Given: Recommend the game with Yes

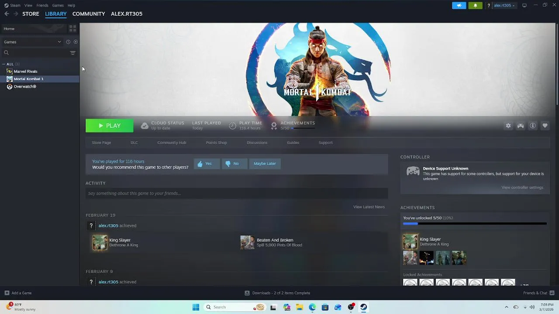Looking at the screenshot, I should (207, 164).
